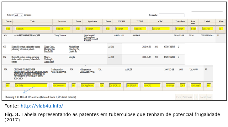Click the Kind column header
Screen dimensions: 228x127
tap(221, 22)
